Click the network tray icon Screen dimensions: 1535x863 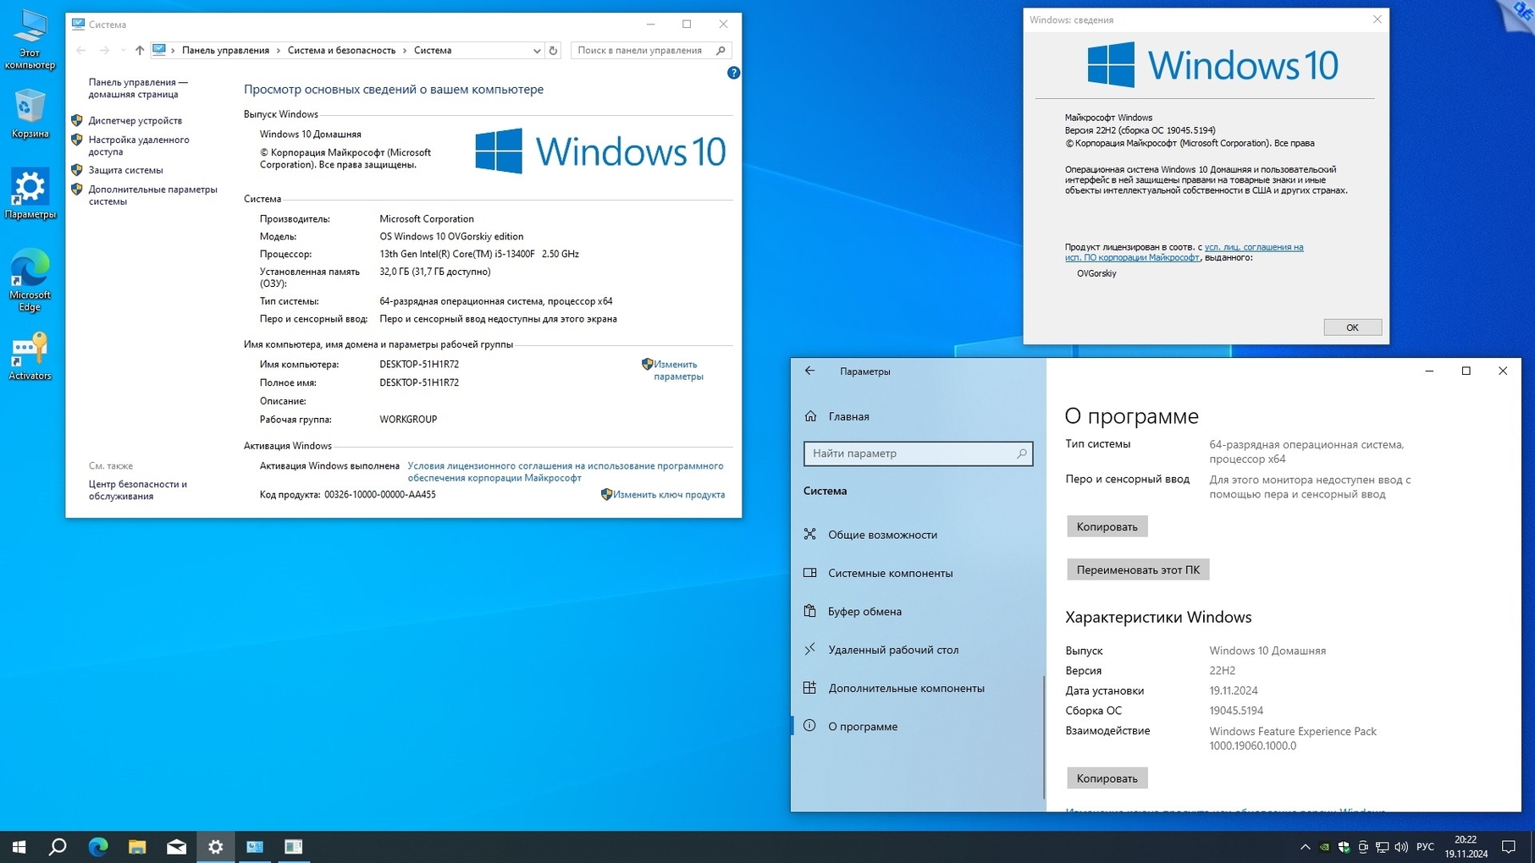click(1383, 847)
